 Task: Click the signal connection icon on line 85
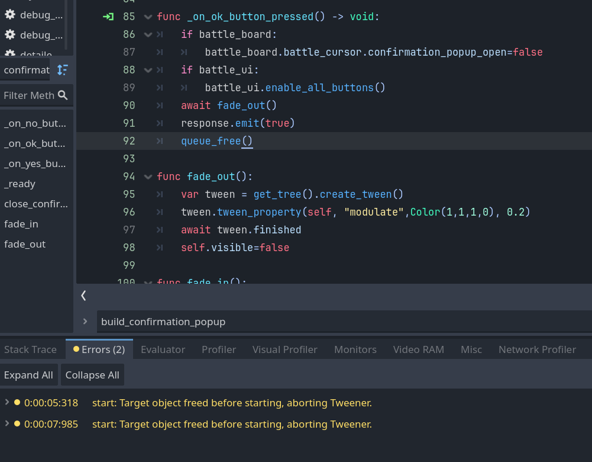click(108, 17)
